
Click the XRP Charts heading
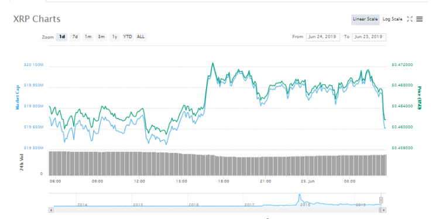37,19
